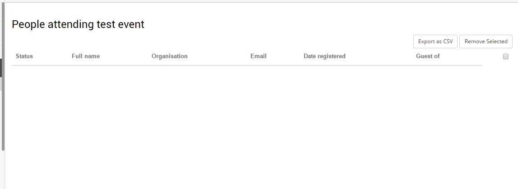Click the empty attendee table body area
Viewport: 518px width, 189px height.
(247, 125)
